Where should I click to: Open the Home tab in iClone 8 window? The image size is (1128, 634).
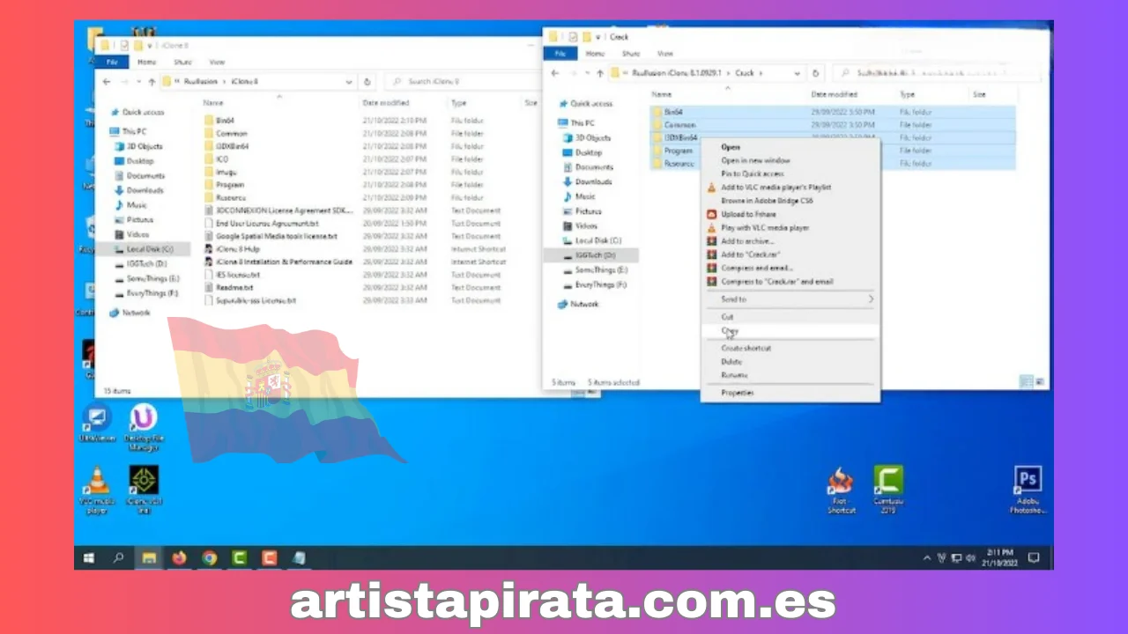146,62
